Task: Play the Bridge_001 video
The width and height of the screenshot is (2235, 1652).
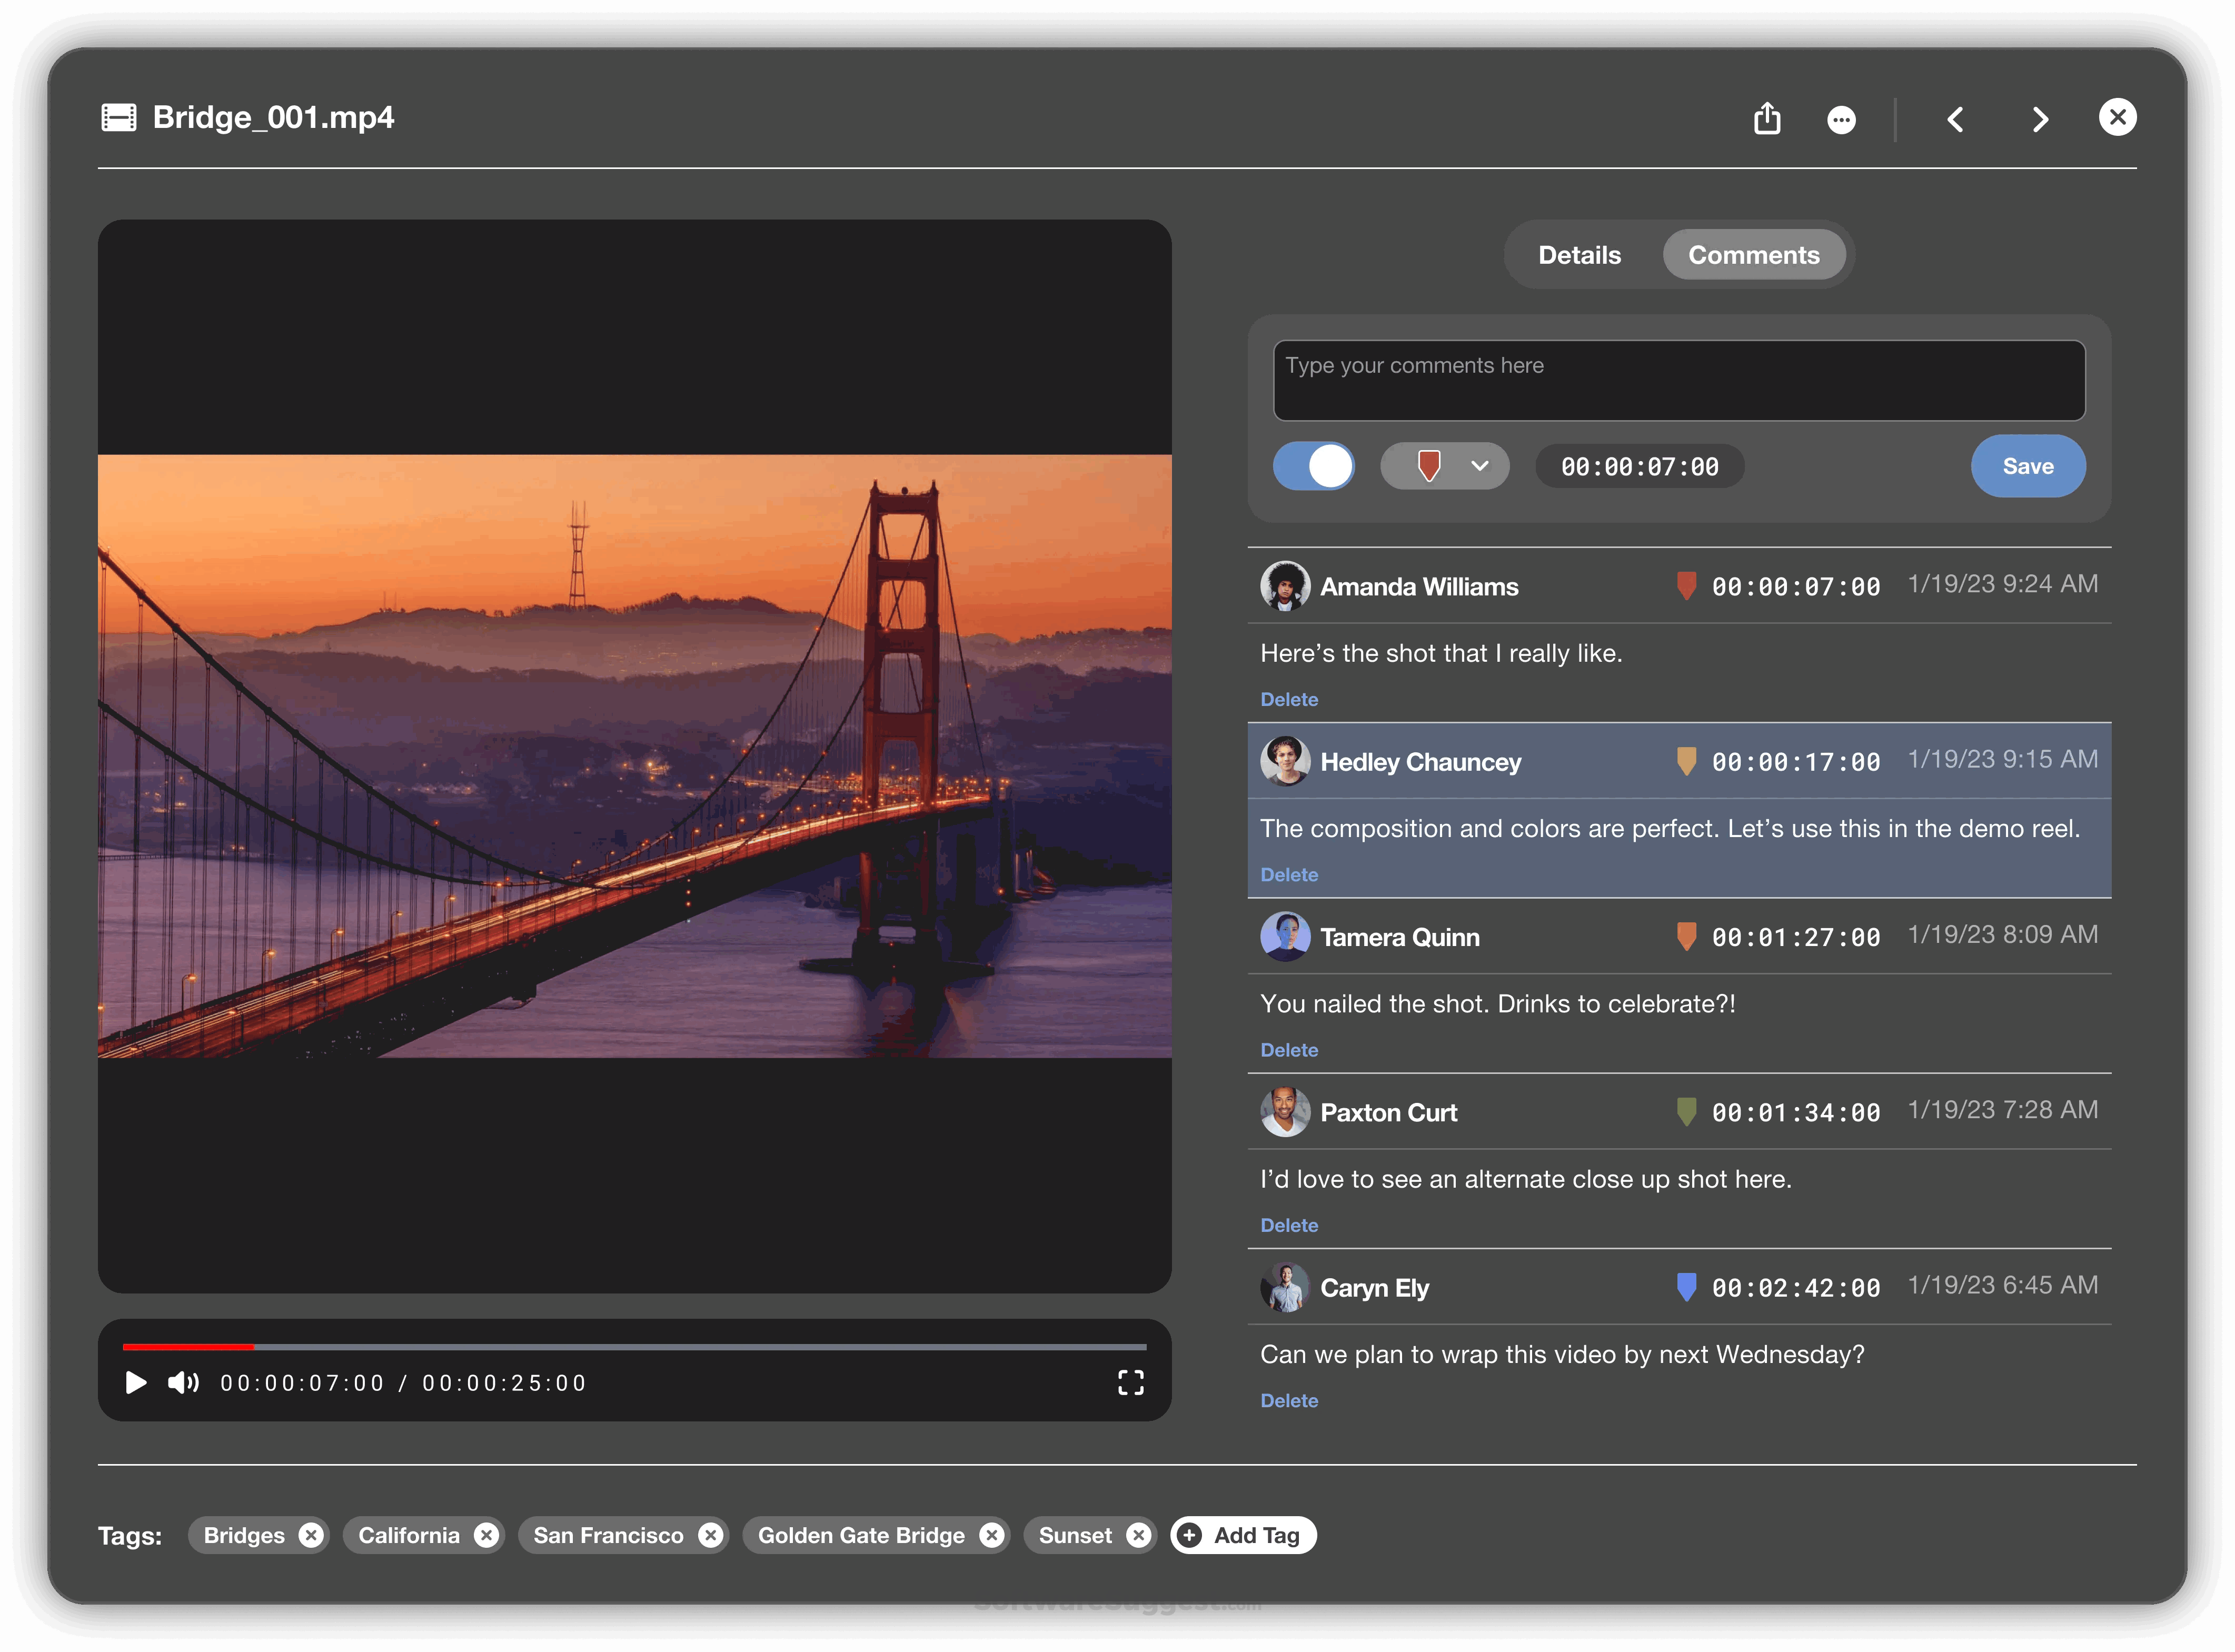Action: (136, 1382)
